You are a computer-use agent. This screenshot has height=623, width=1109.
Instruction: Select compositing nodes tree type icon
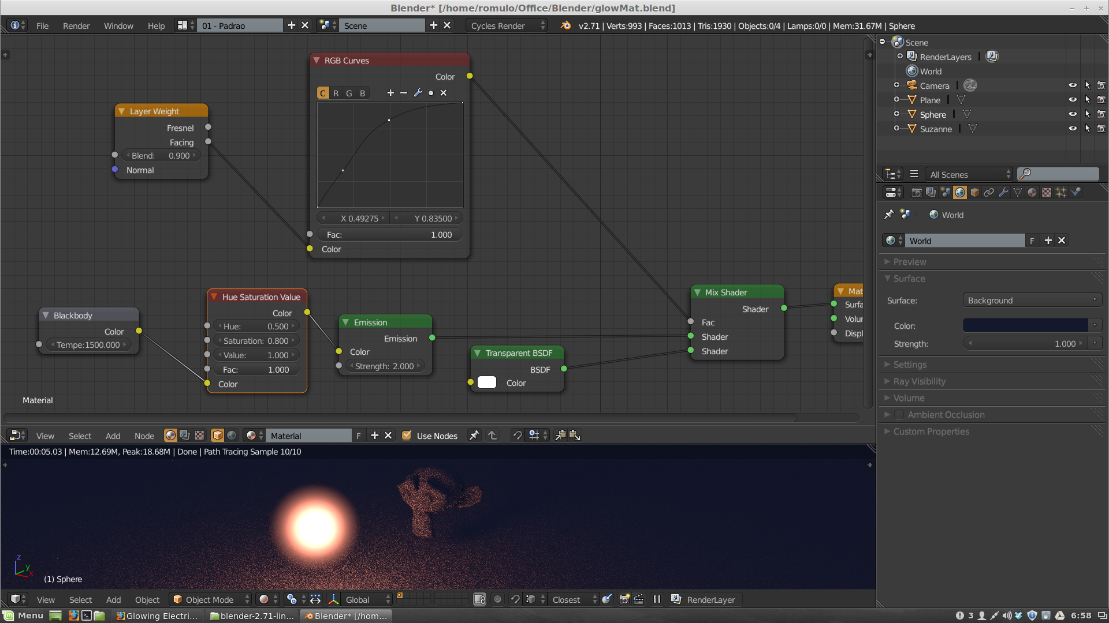click(x=185, y=436)
